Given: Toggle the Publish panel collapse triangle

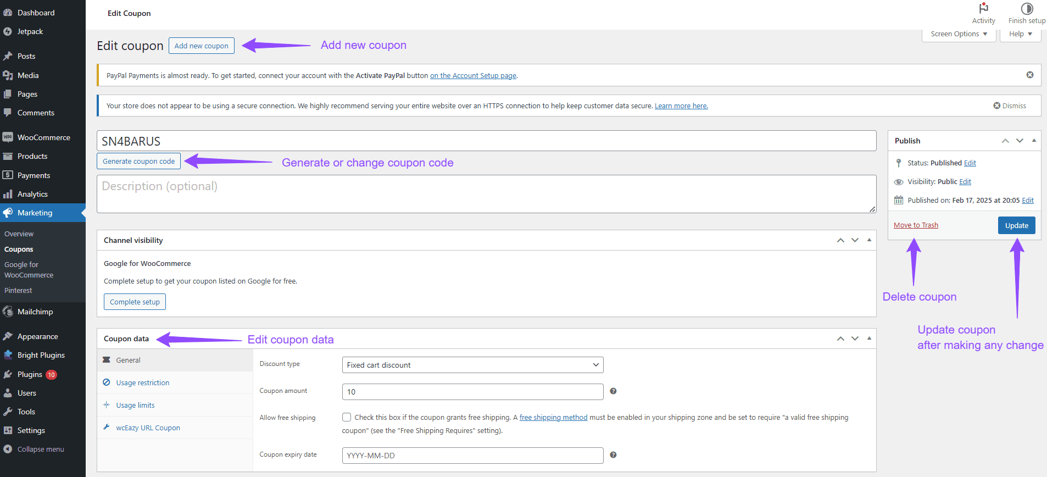Looking at the screenshot, I should (x=1034, y=141).
